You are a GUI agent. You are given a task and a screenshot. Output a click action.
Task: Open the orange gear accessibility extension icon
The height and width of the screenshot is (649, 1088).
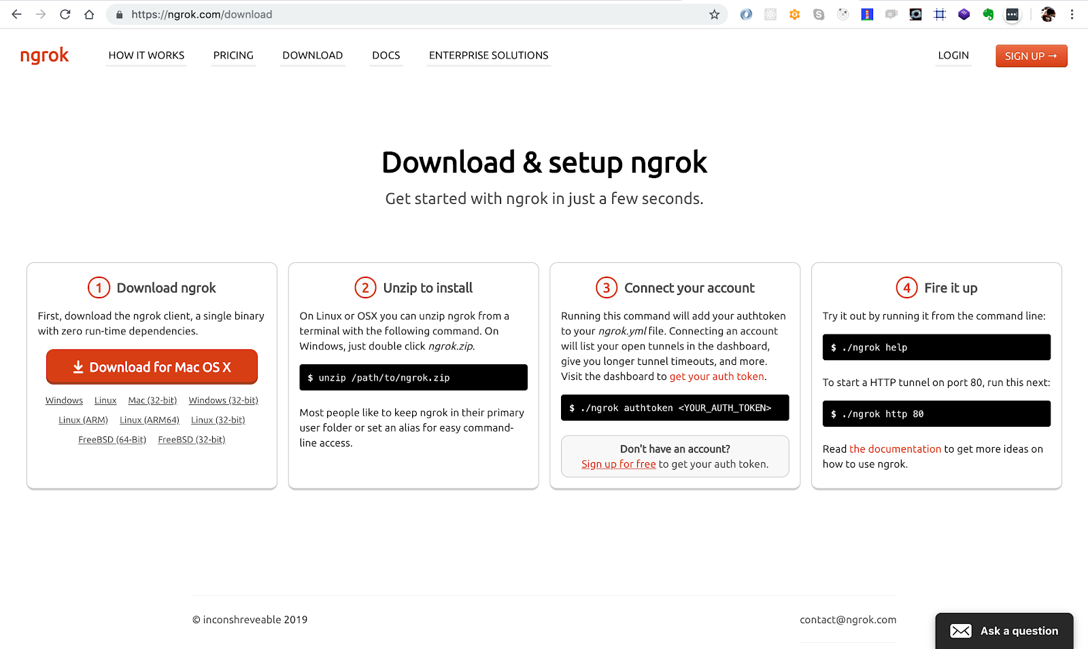tap(794, 14)
